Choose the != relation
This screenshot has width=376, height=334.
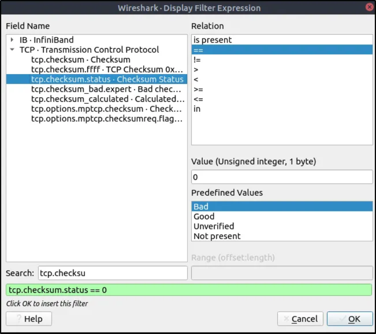point(282,60)
